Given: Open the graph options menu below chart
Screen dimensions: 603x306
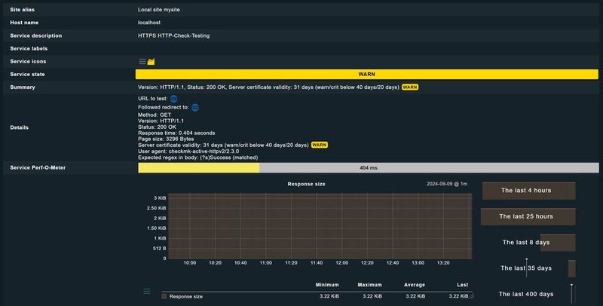Looking at the screenshot, I should pos(147,291).
